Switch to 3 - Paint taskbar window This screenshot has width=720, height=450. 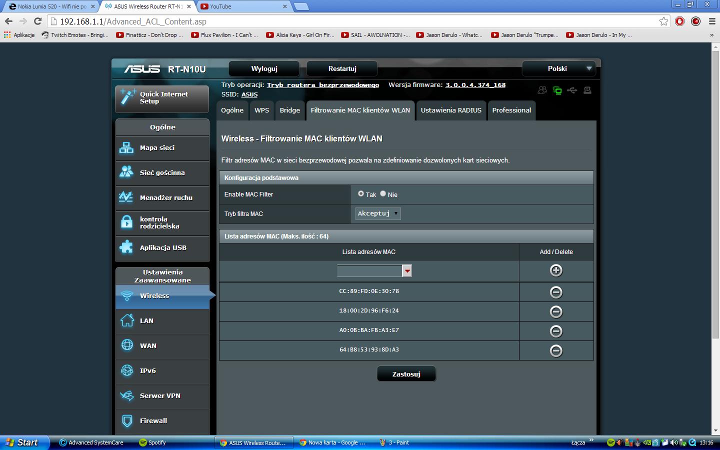(x=395, y=442)
